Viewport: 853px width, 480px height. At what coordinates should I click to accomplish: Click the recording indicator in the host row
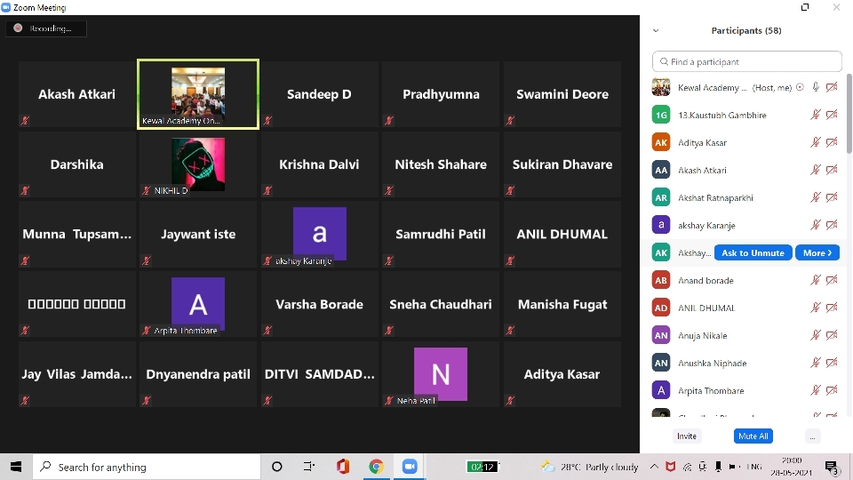tap(800, 87)
